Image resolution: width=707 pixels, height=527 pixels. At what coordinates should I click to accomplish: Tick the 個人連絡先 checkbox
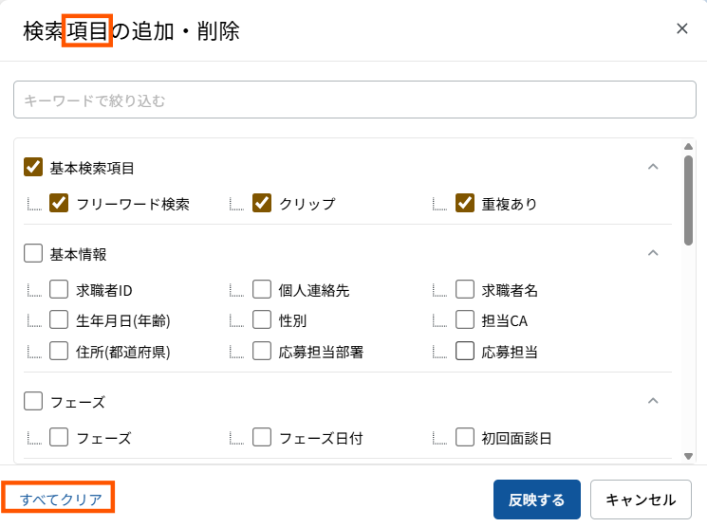(x=262, y=289)
